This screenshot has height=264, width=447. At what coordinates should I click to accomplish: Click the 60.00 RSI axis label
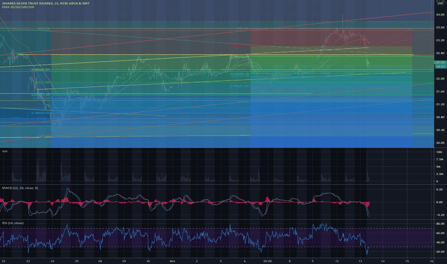(440, 233)
